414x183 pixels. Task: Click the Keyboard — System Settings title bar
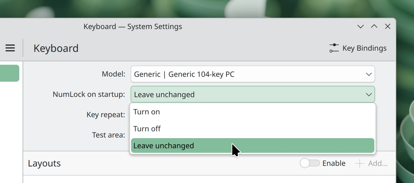pos(133,26)
